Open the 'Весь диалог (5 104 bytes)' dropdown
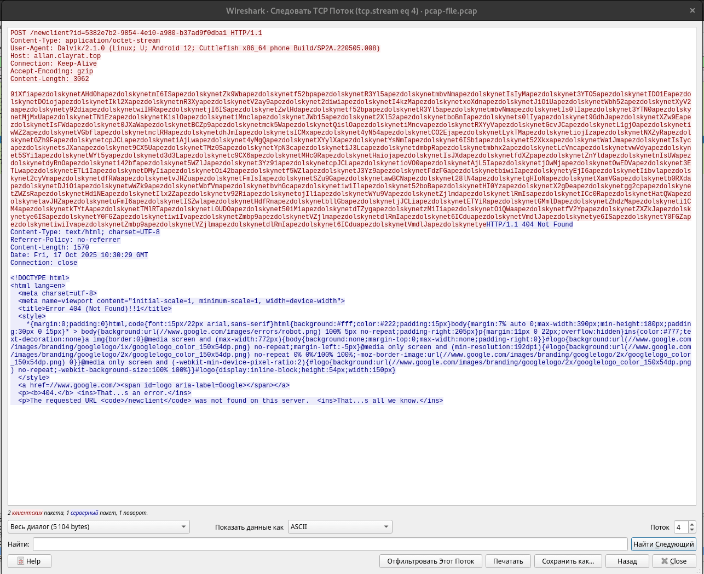Screen dimensions: 704x574 tap(99, 527)
